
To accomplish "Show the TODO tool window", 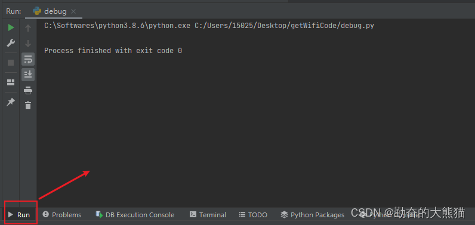I will point(253,215).
